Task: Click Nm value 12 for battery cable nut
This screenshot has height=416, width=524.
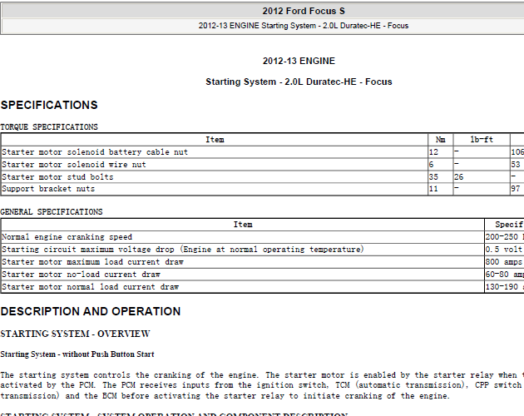Action: click(433, 152)
